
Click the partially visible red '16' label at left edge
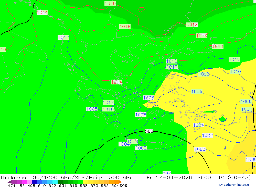(3, 49)
